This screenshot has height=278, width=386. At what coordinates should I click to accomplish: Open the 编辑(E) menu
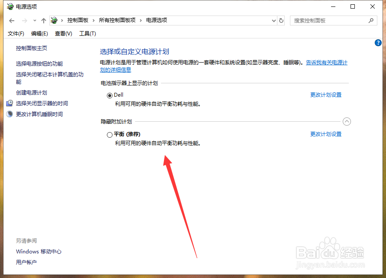(x=39, y=34)
